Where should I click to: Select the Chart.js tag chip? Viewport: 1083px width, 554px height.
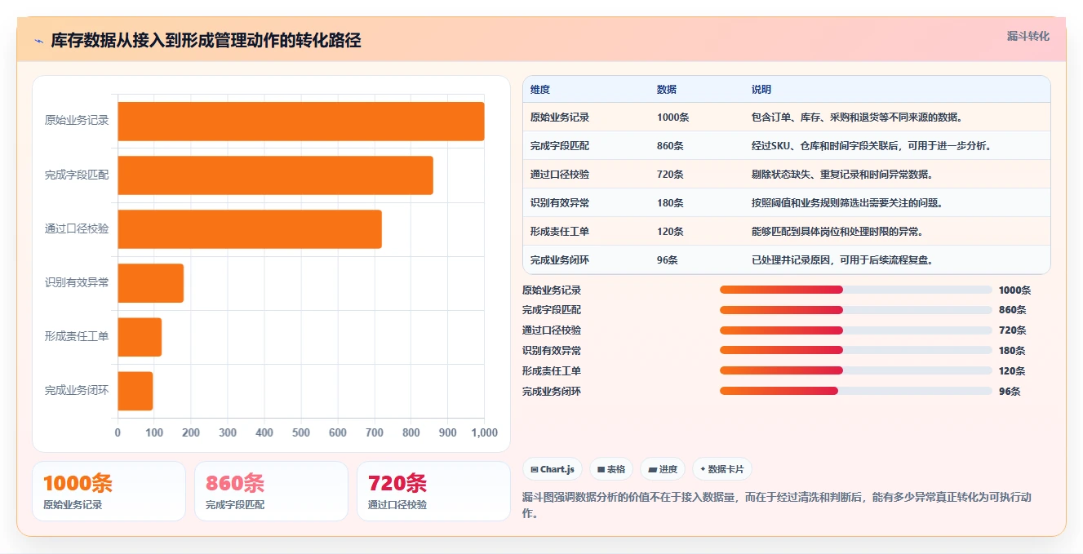click(x=553, y=469)
